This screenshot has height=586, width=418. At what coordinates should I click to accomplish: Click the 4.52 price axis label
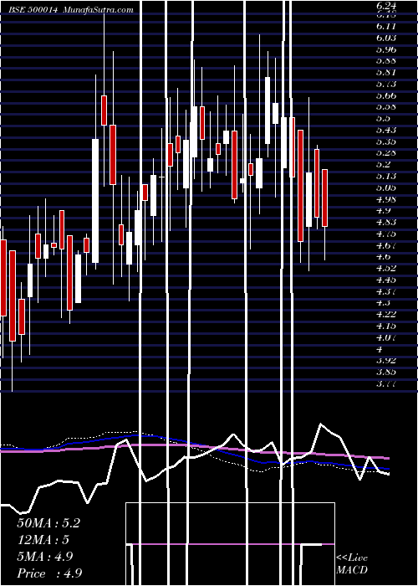(x=385, y=269)
